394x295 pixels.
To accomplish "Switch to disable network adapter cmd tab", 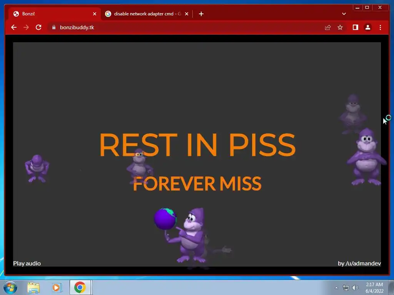I will [147, 14].
